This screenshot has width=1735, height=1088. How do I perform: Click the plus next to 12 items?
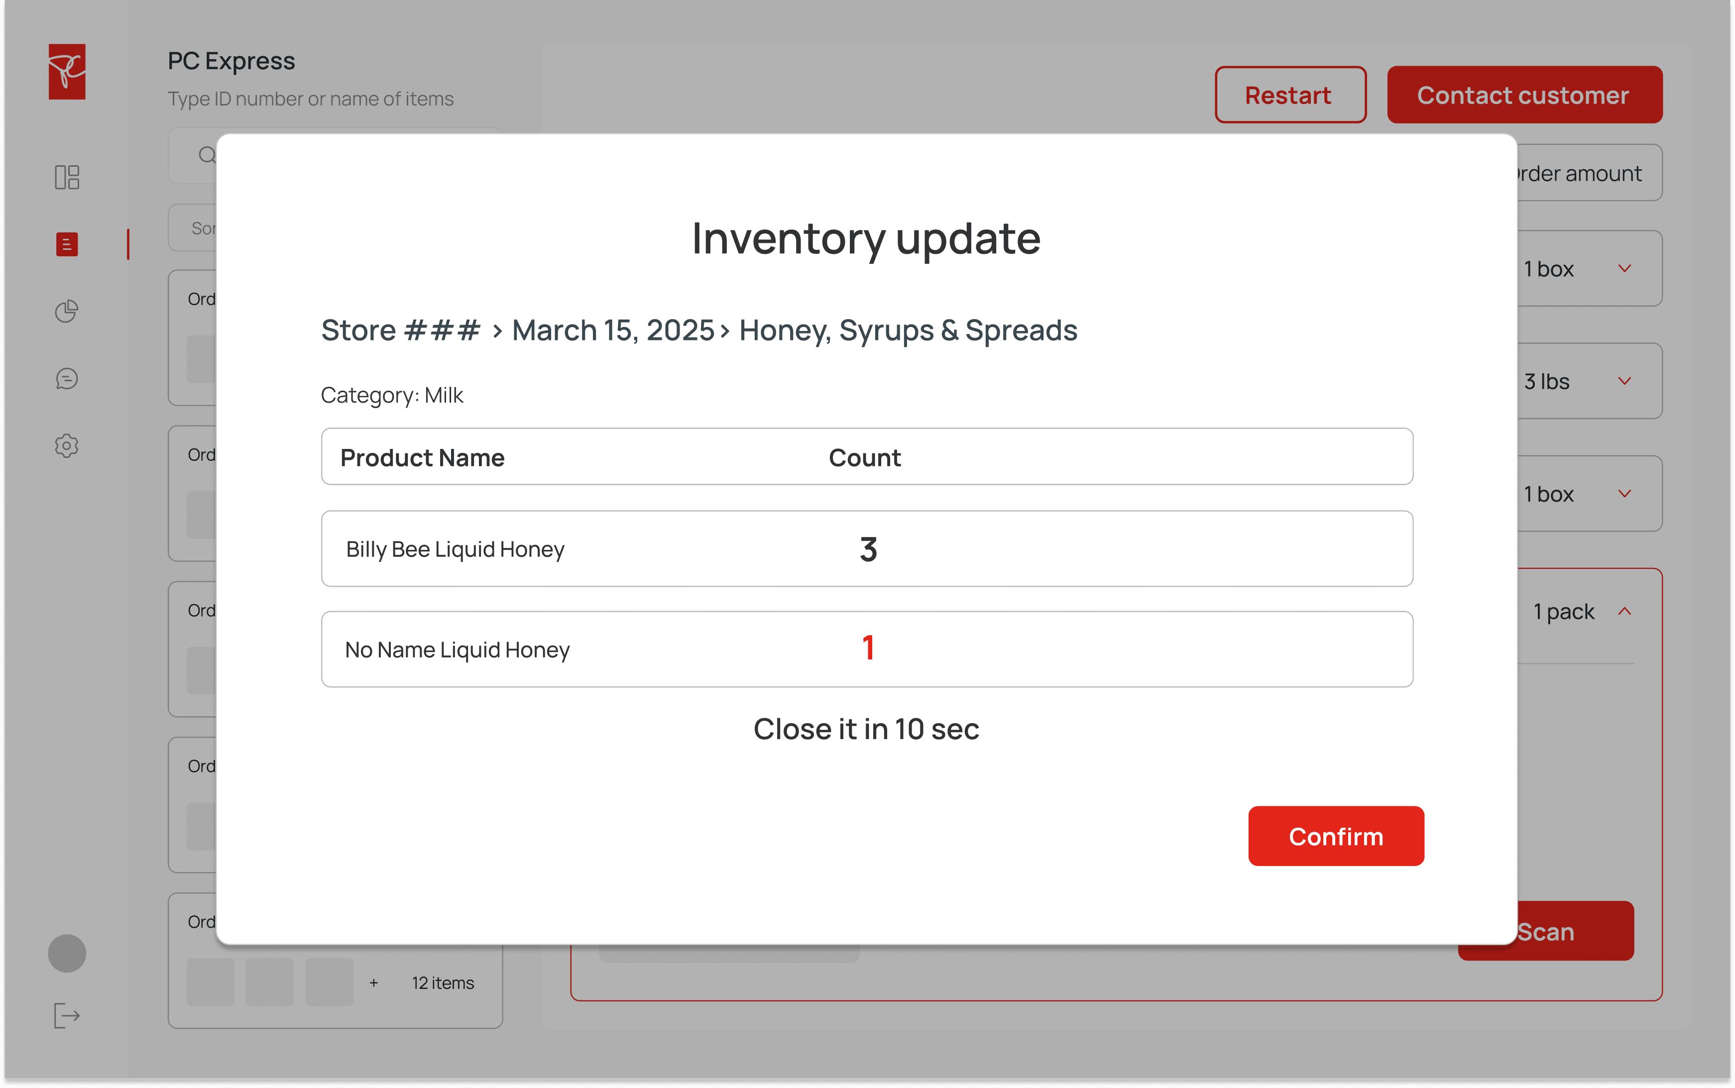pyautogui.click(x=373, y=983)
